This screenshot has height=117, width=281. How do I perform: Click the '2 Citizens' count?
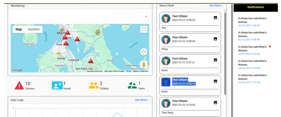click(x=104, y=85)
